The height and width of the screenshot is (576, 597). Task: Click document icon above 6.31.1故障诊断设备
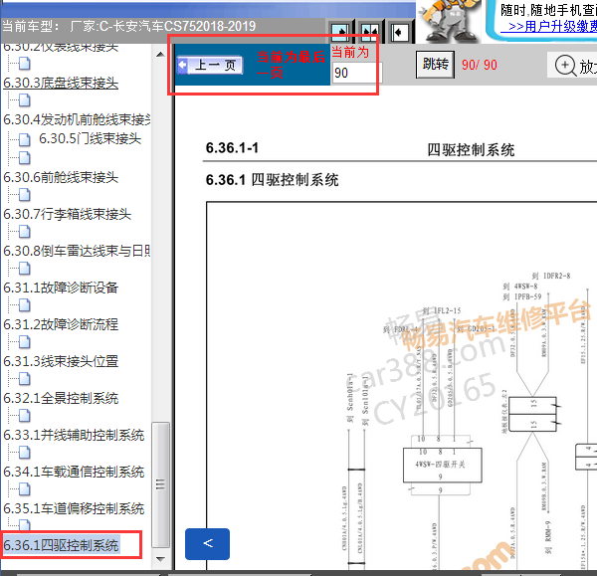tap(25, 269)
